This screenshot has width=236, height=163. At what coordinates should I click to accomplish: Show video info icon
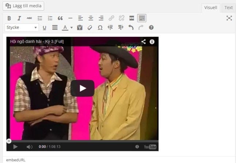point(152,42)
